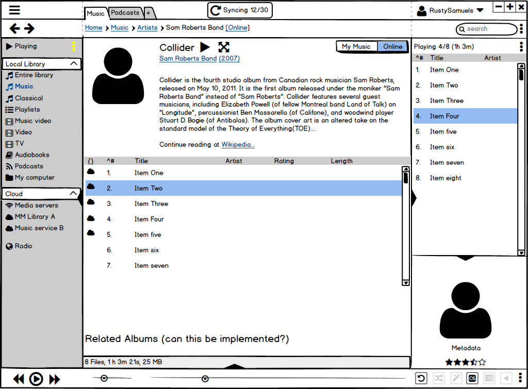This screenshot has height=389, width=528.
Task: Open Now Playing panel options menu
Action: pyautogui.click(x=521, y=46)
